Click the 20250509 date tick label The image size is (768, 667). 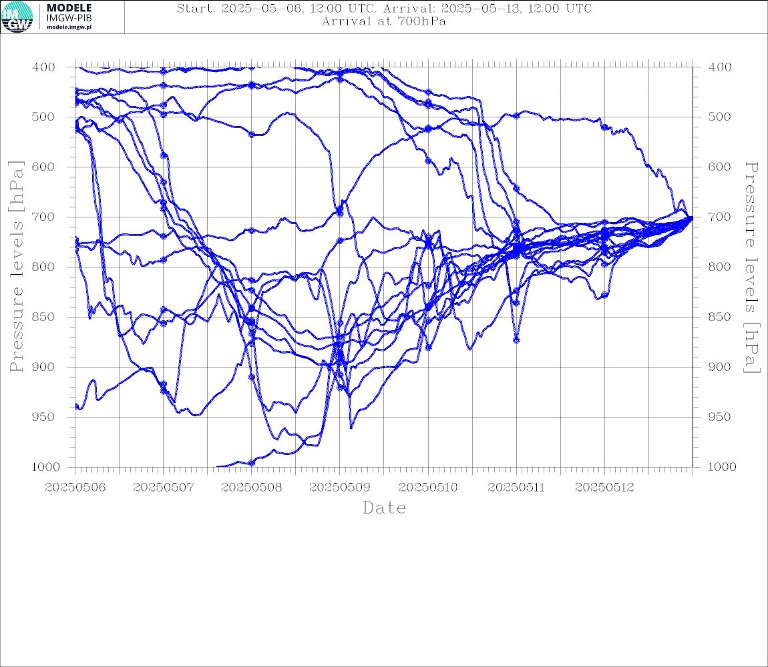point(339,488)
